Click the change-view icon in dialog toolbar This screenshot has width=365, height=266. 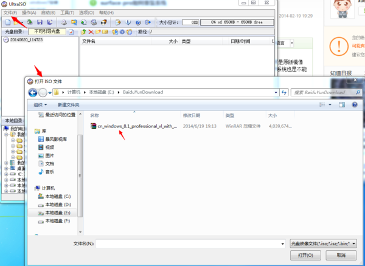point(322,105)
